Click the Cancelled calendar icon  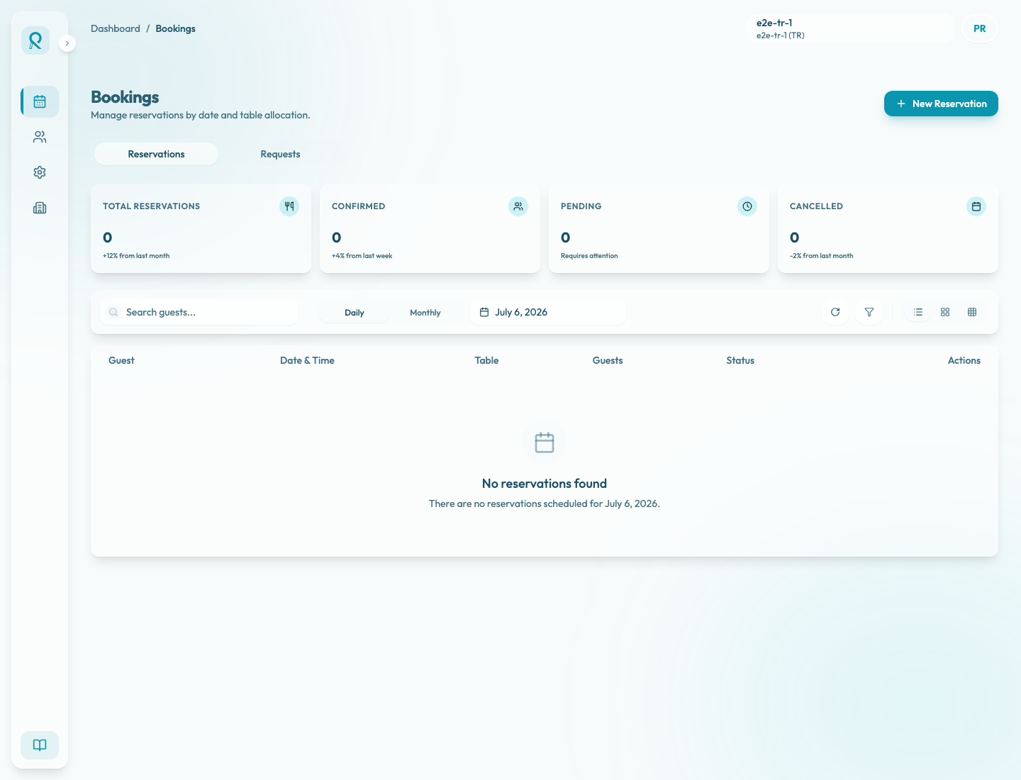[976, 206]
